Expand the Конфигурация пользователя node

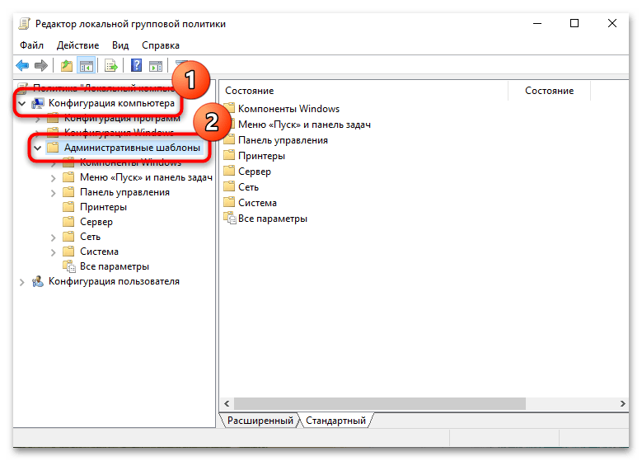(22, 282)
